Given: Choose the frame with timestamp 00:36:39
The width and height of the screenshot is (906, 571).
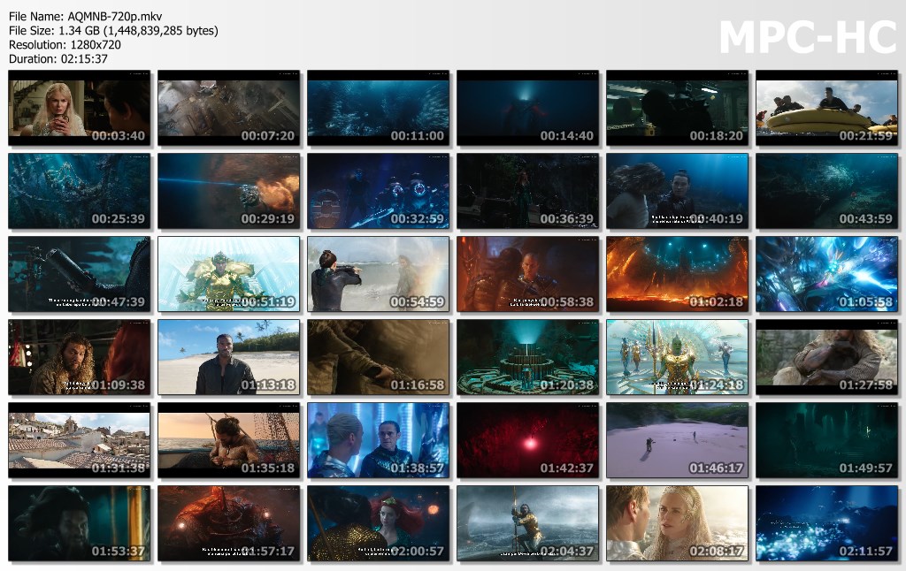Looking at the screenshot, I should (x=528, y=191).
